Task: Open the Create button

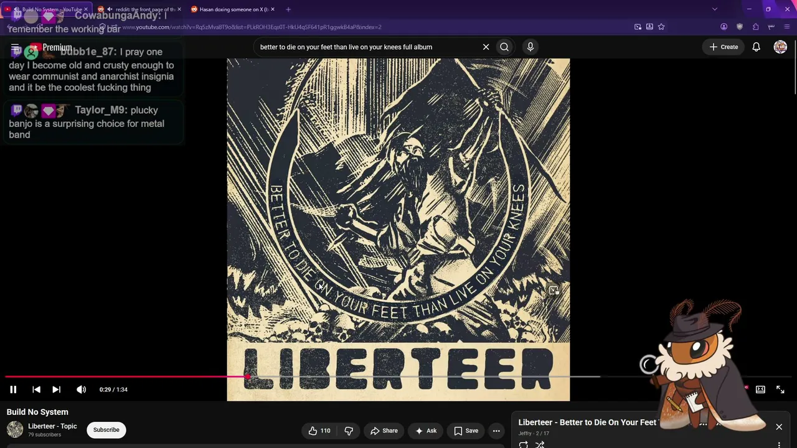Action: (x=724, y=47)
